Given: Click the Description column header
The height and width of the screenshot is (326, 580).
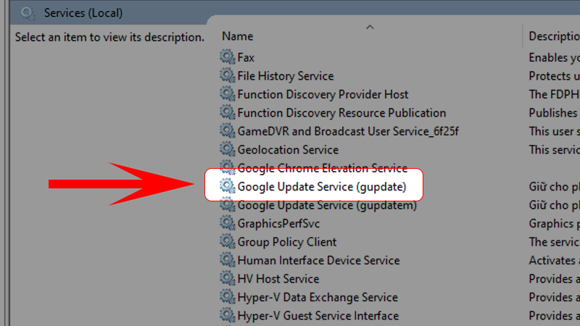Looking at the screenshot, I should pos(553,36).
